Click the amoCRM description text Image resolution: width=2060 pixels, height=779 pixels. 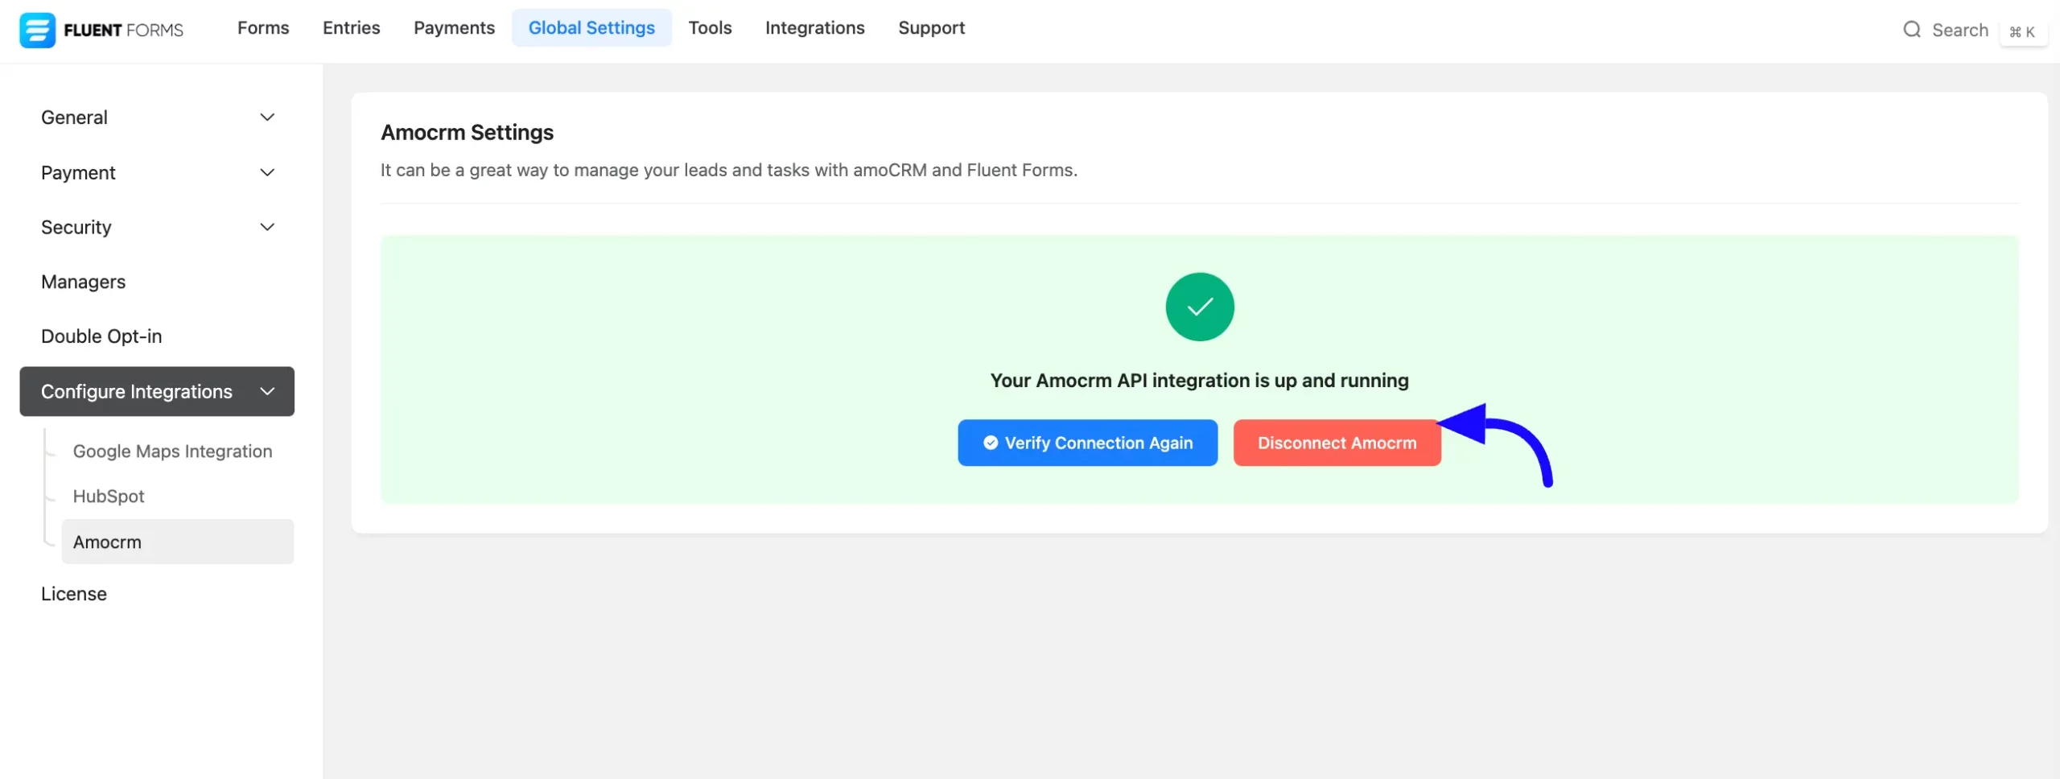[x=728, y=171]
